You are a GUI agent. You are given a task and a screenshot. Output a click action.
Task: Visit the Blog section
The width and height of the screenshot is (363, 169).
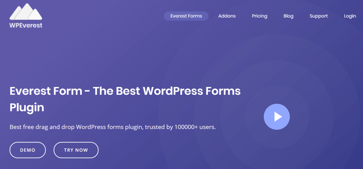(289, 16)
